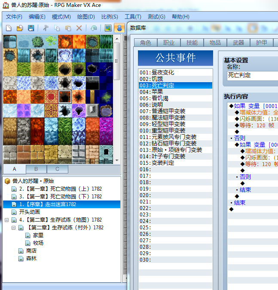Select empty common event slot 016
278x290 pixels.
pyautogui.click(x=175, y=170)
